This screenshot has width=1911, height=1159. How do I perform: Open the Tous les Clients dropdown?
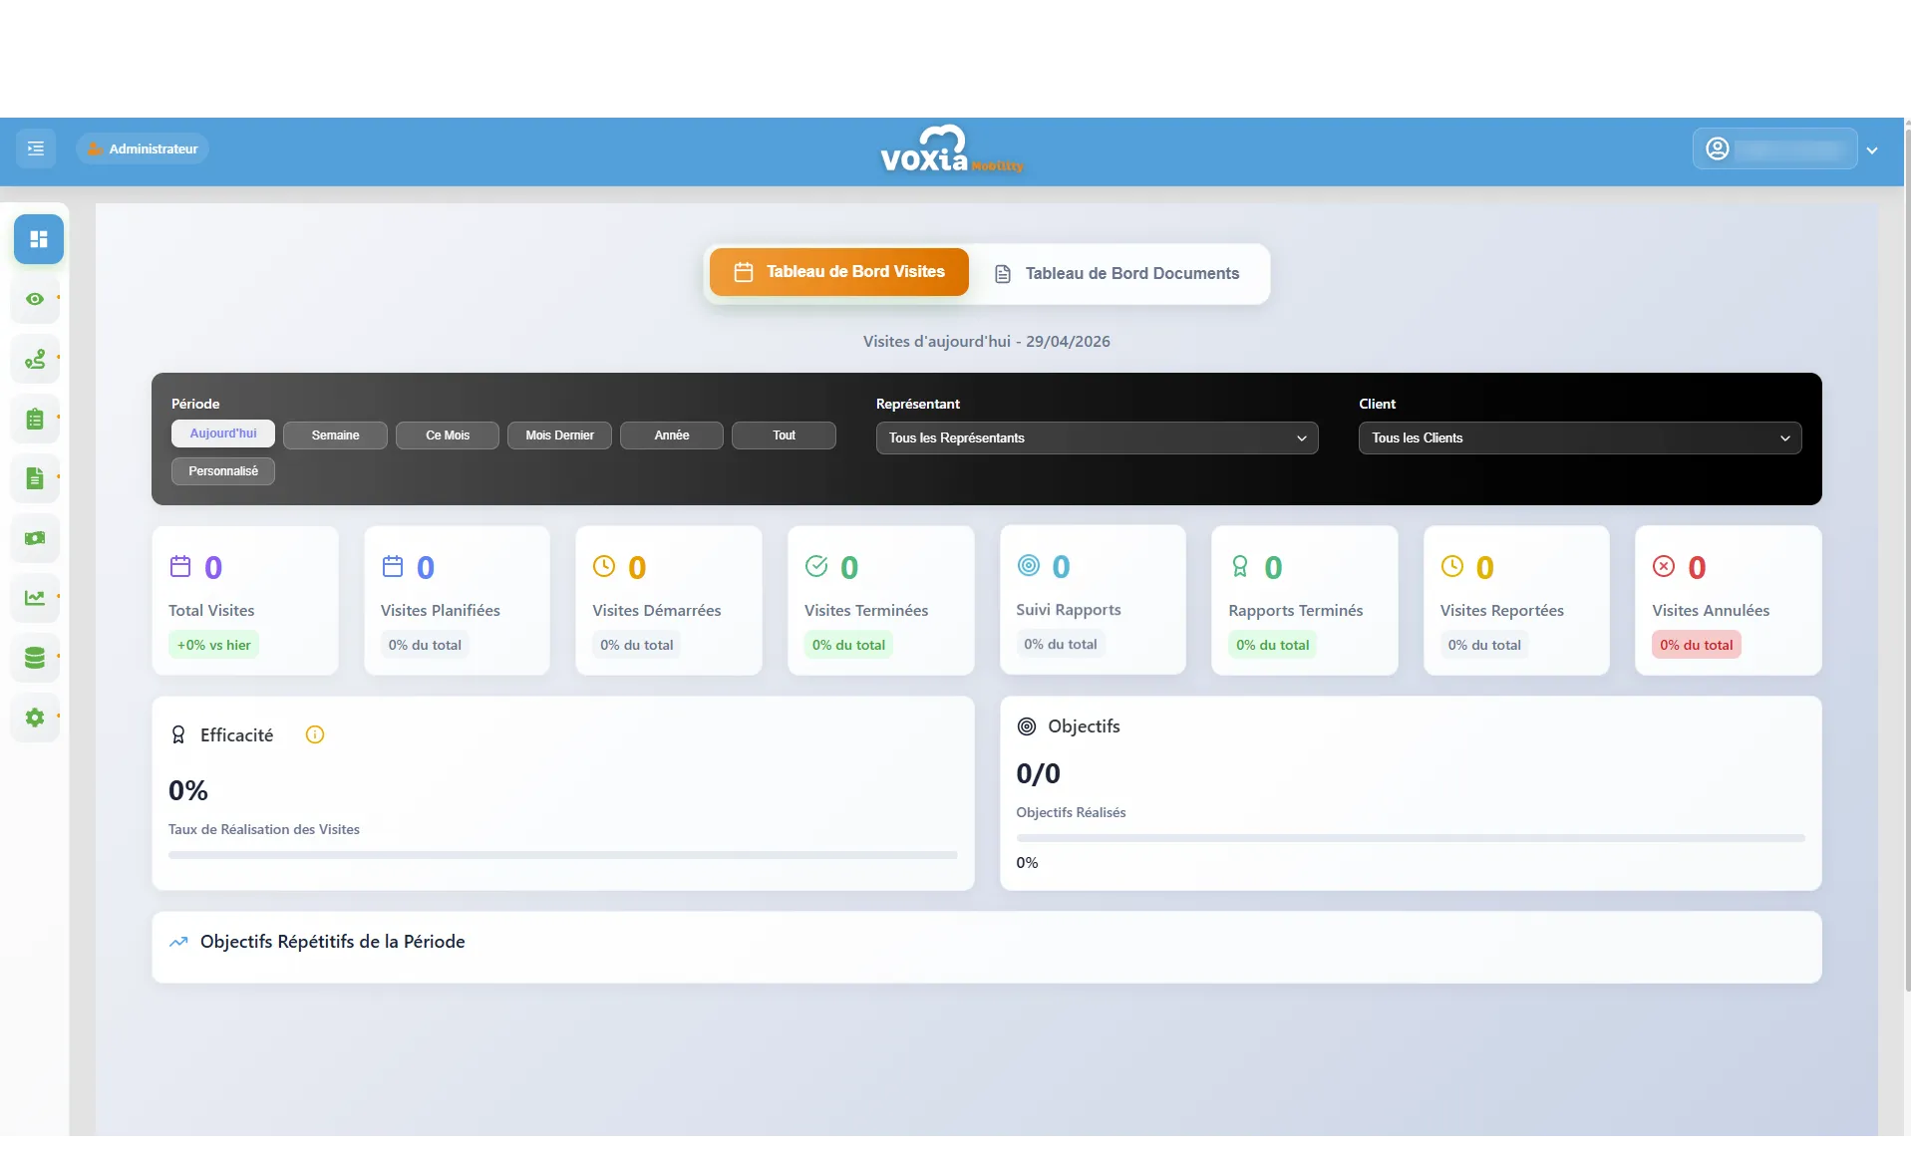[x=1580, y=438]
